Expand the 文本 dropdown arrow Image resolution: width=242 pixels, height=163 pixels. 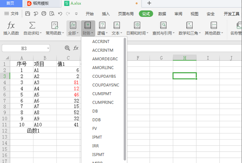click(121, 33)
